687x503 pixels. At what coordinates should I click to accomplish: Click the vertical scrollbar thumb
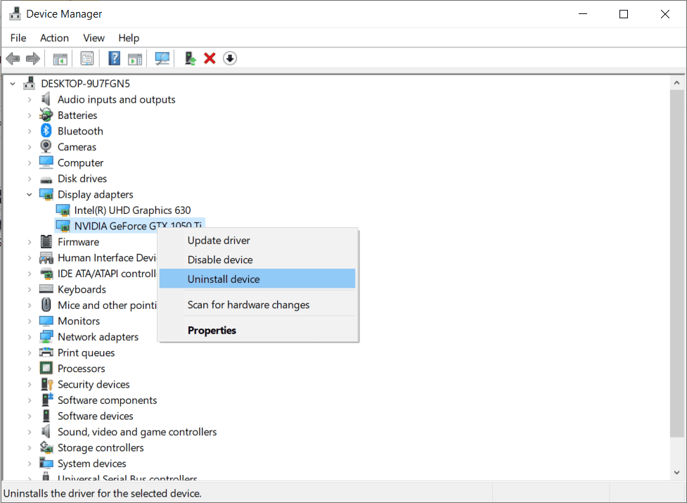tap(677, 263)
